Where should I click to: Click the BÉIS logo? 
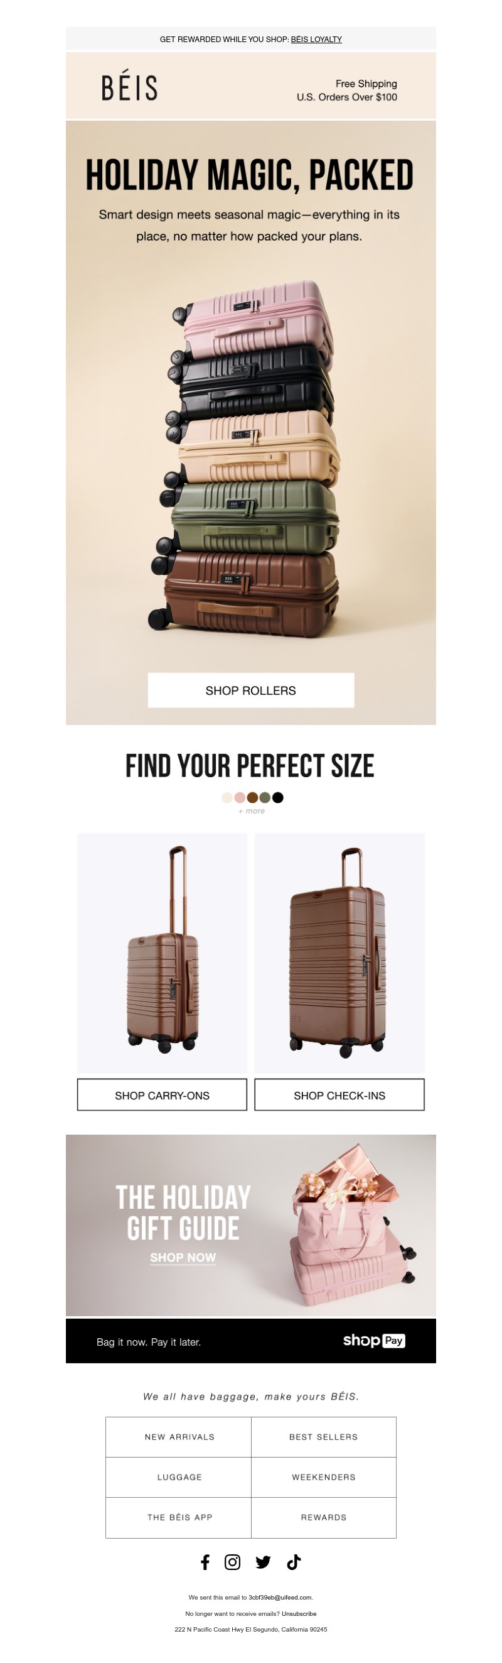pyautogui.click(x=129, y=87)
